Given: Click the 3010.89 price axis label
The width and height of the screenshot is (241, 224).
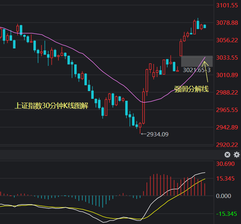Looking at the screenshot, I should (227, 75).
